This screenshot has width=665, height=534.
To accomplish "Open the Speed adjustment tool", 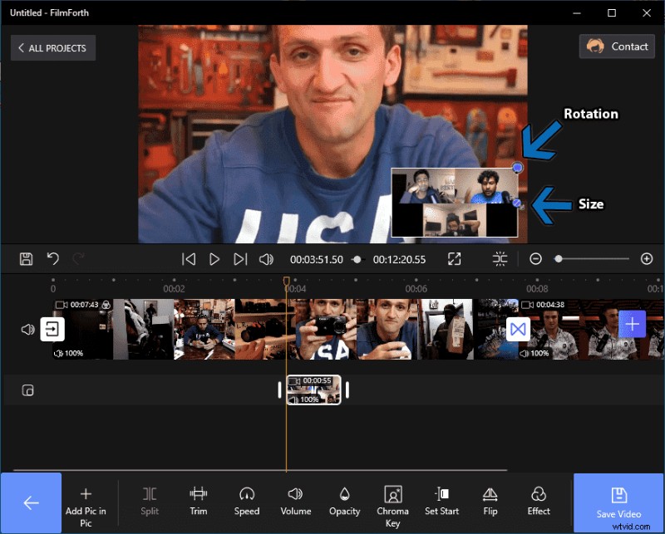I will (246, 500).
